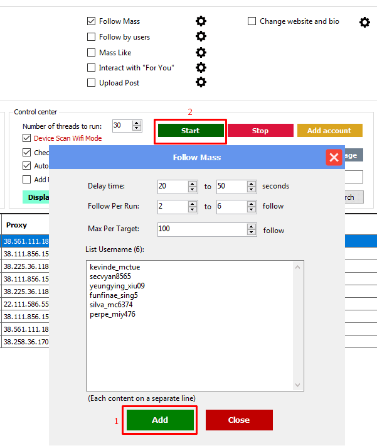377x448 pixels.
Task: Toggle Device Scan Wifi Mode checkbox
Action: click(27, 138)
